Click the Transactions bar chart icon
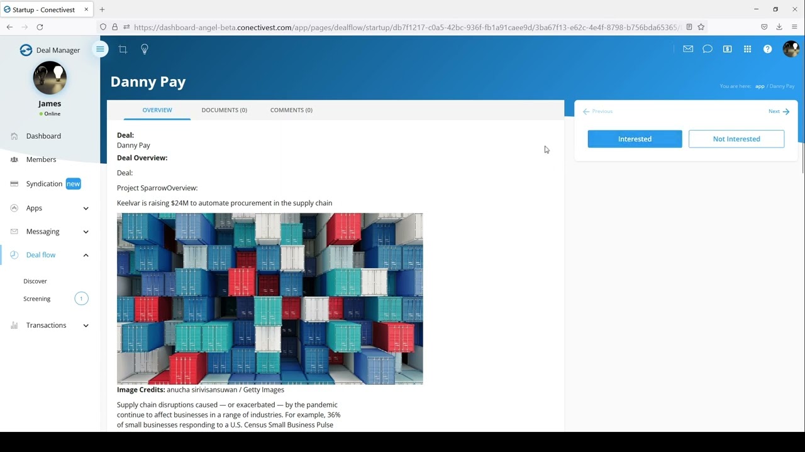The width and height of the screenshot is (805, 452). coord(14,325)
